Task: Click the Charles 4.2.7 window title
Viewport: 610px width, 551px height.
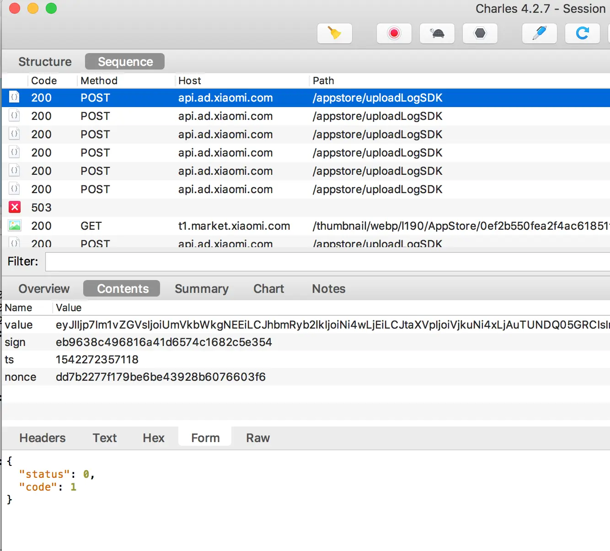Action: 540,9
